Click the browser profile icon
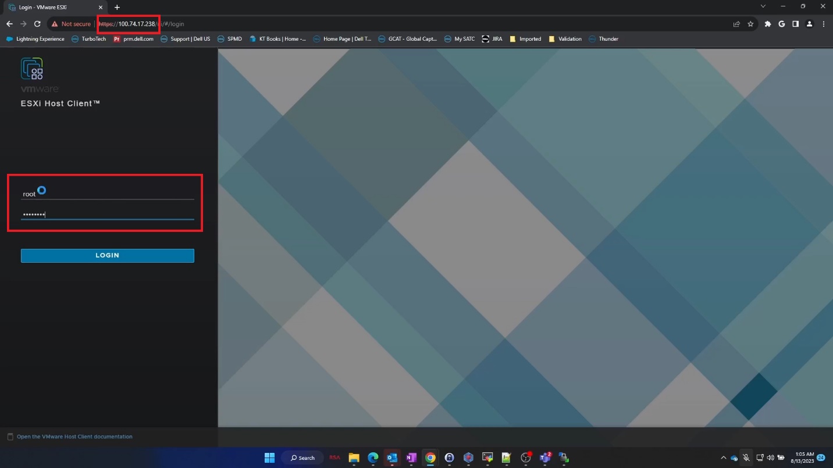This screenshot has width=833, height=468. click(x=810, y=24)
